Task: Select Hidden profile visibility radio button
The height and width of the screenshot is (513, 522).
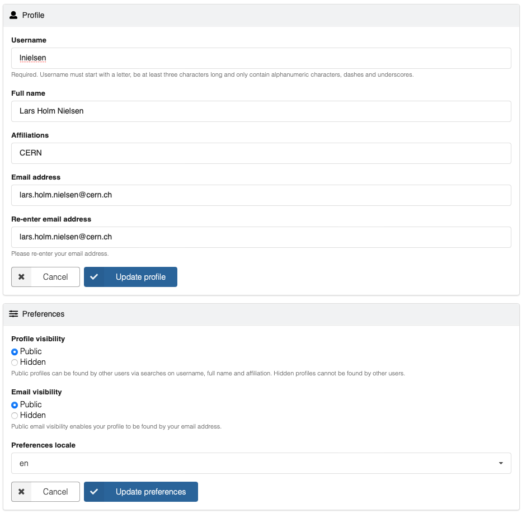Action: point(15,363)
